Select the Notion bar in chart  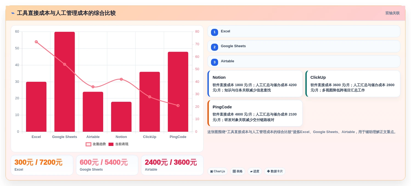pyautogui.click(x=121, y=117)
